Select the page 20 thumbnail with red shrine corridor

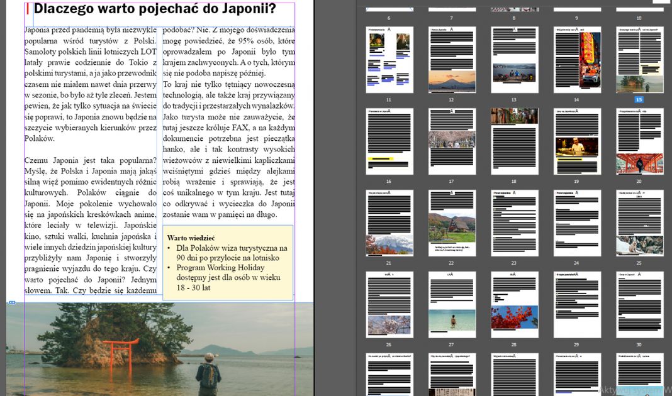[x=639, y=141]
